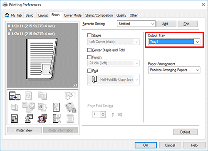Click the page with small clock icon

[57, 119]
